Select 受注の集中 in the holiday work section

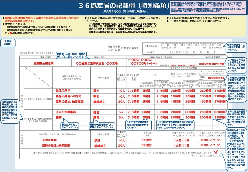[49, 140]
